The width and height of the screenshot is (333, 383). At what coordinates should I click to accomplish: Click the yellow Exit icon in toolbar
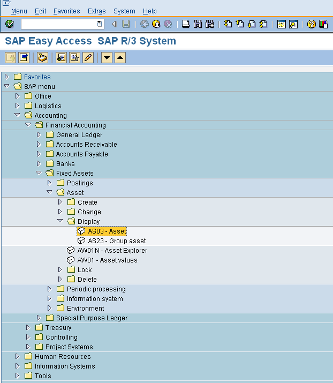[156, 24]
